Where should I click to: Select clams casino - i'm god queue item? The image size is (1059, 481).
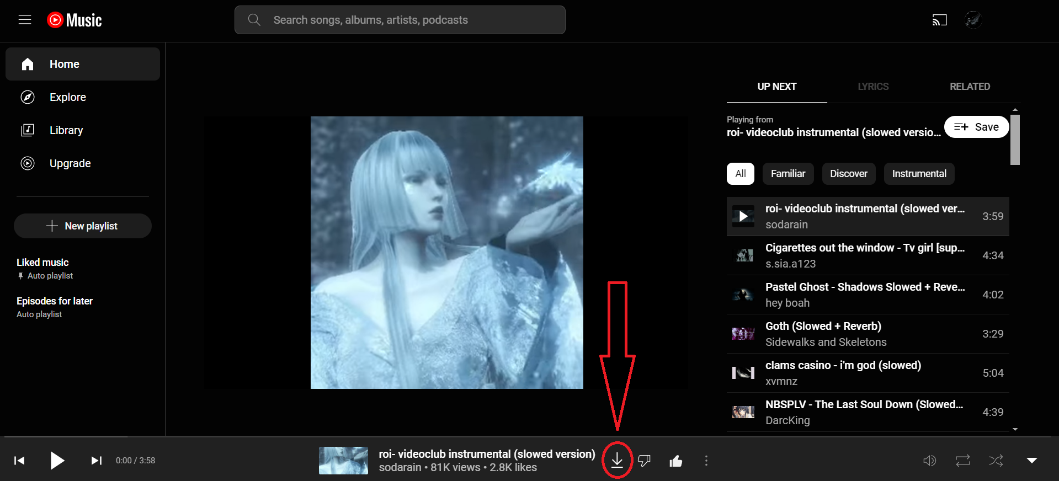pos(868,373)
